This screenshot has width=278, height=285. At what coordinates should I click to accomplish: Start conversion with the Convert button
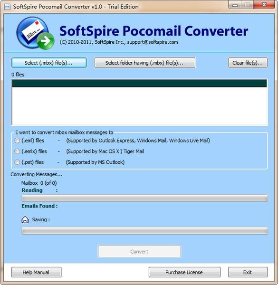click(139, 251)
